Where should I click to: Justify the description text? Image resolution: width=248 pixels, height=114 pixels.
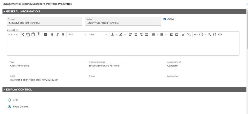tap(147, 35)
